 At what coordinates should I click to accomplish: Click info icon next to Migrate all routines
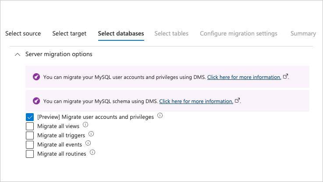[x=92, y=153]
